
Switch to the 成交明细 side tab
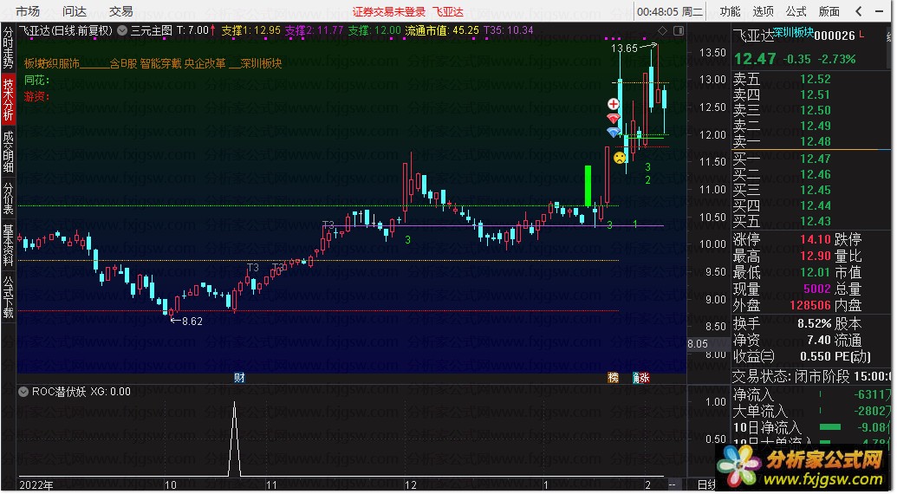tap(8, 152)
